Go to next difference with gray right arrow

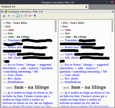point(13,16)
